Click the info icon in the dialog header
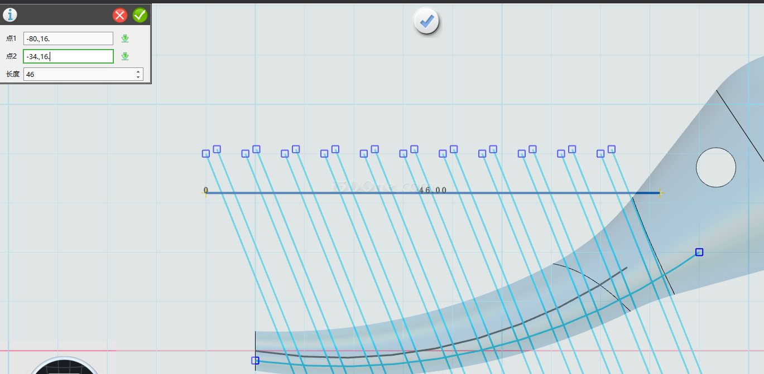The height and width of the screenshot is (374, 764). tap(10, 15)
